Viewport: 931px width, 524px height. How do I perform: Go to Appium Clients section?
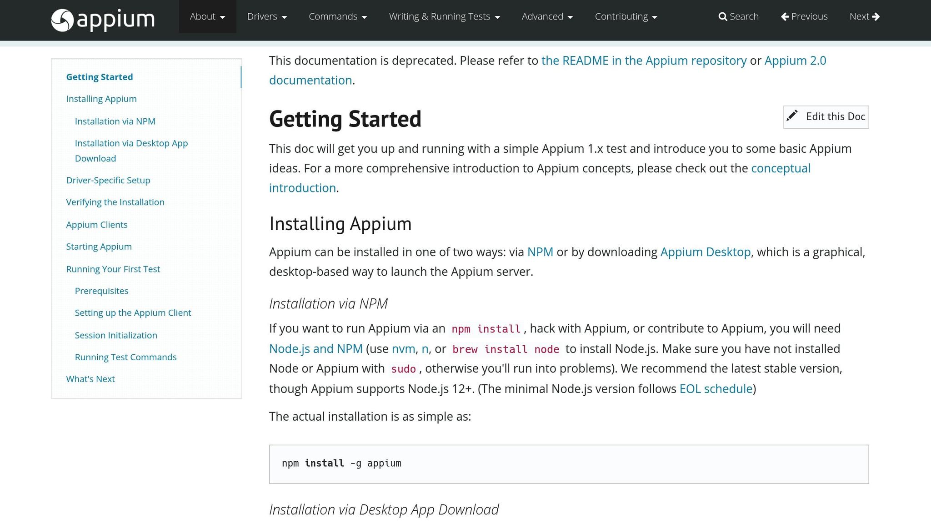(97, 224)
